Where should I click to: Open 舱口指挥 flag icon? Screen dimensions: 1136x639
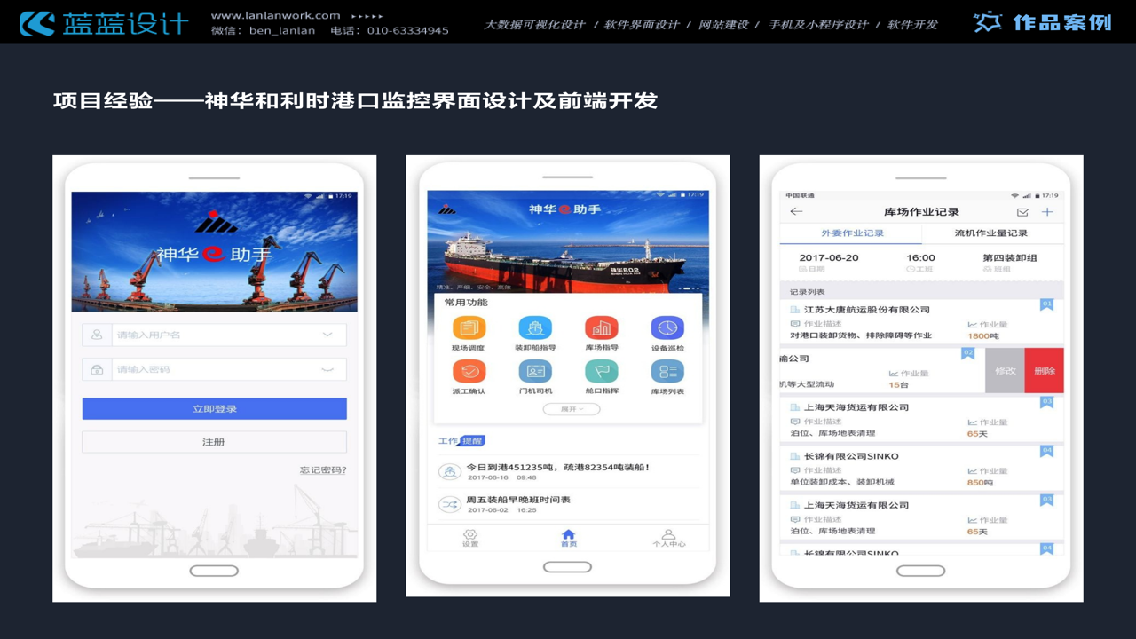[x=601, y=370]
